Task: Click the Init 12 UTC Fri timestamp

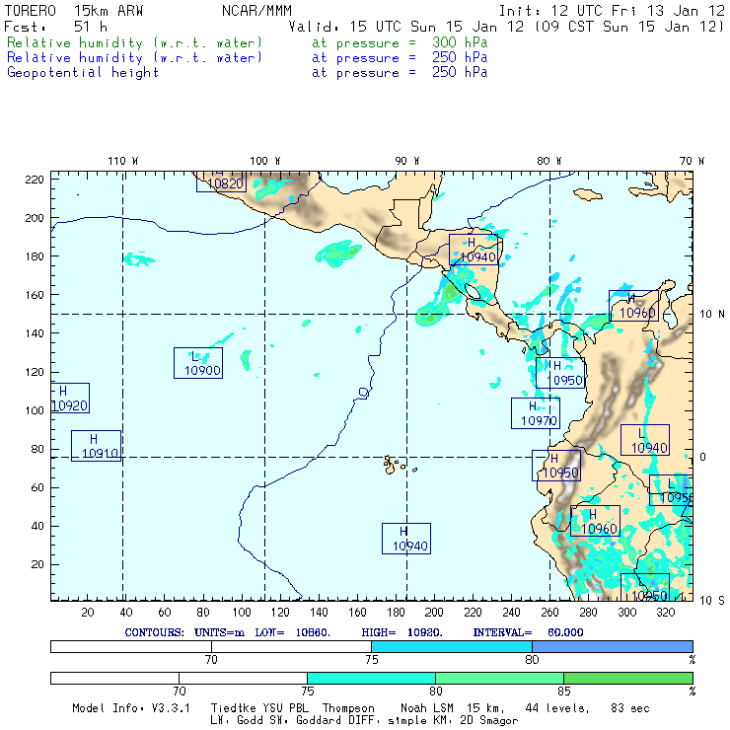Action: click(612, 11)
